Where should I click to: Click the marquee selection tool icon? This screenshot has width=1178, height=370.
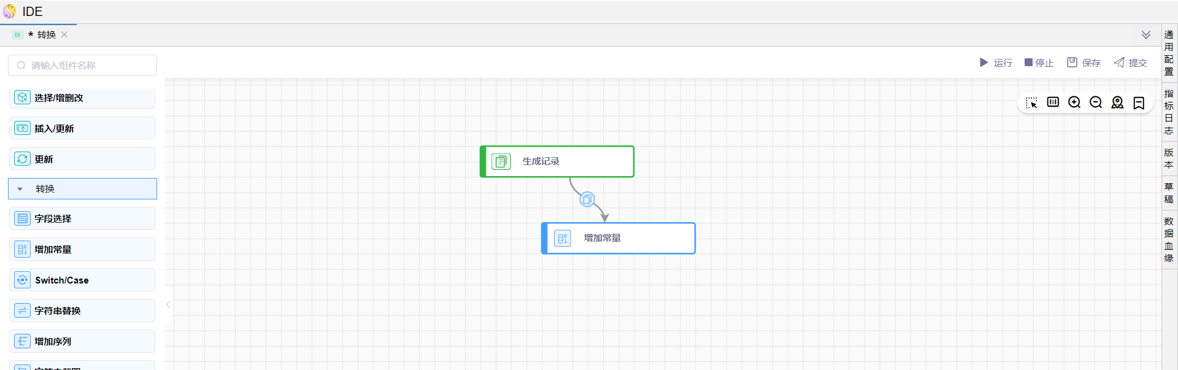coord(1031,102)
